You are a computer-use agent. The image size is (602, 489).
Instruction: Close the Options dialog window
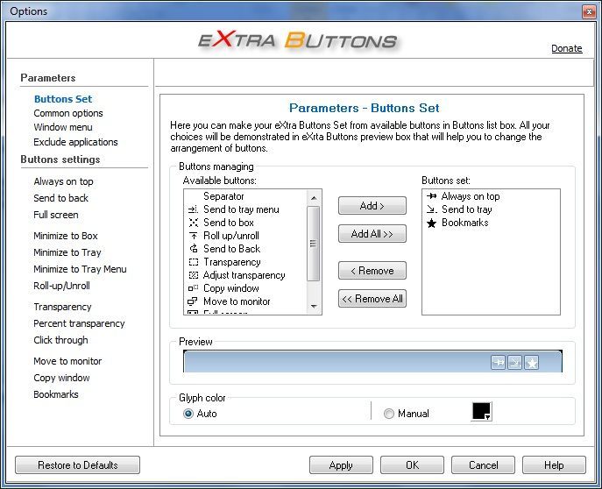(589, 12)
